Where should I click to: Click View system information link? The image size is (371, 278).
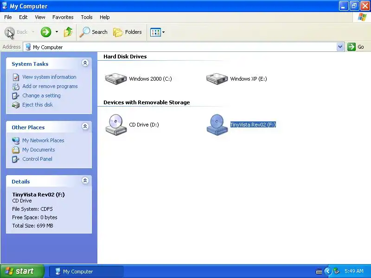click(x=49, y=77)
